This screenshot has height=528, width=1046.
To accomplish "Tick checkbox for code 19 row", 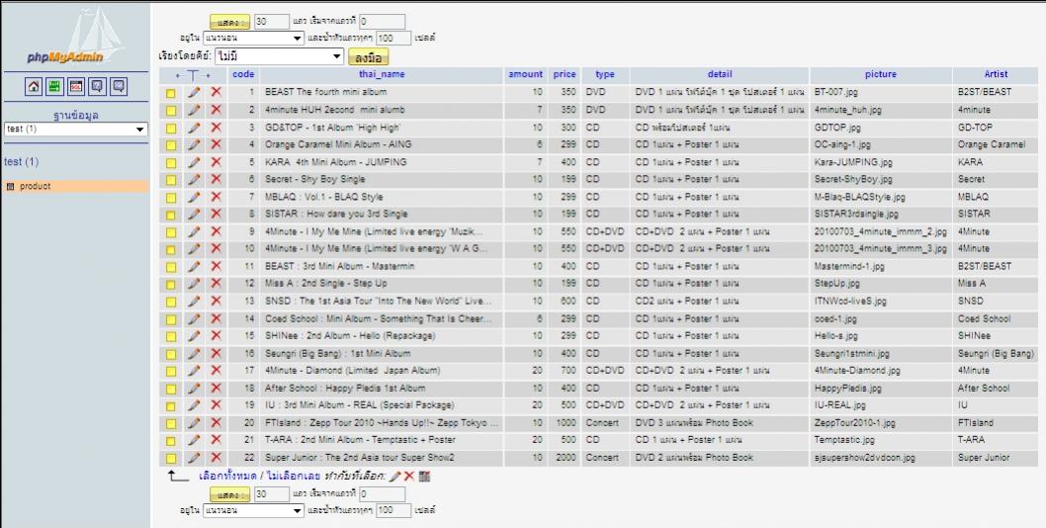I will point(171,406).
